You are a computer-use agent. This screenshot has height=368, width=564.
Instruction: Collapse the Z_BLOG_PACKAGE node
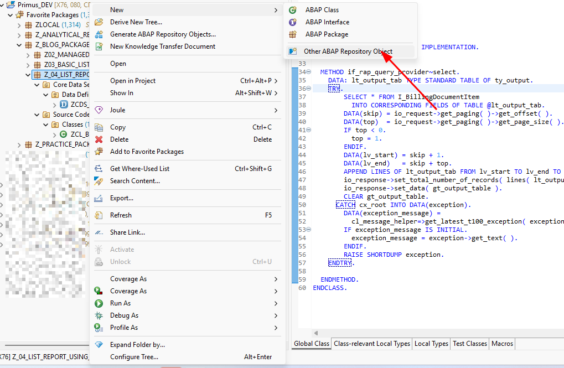[19, 45]
